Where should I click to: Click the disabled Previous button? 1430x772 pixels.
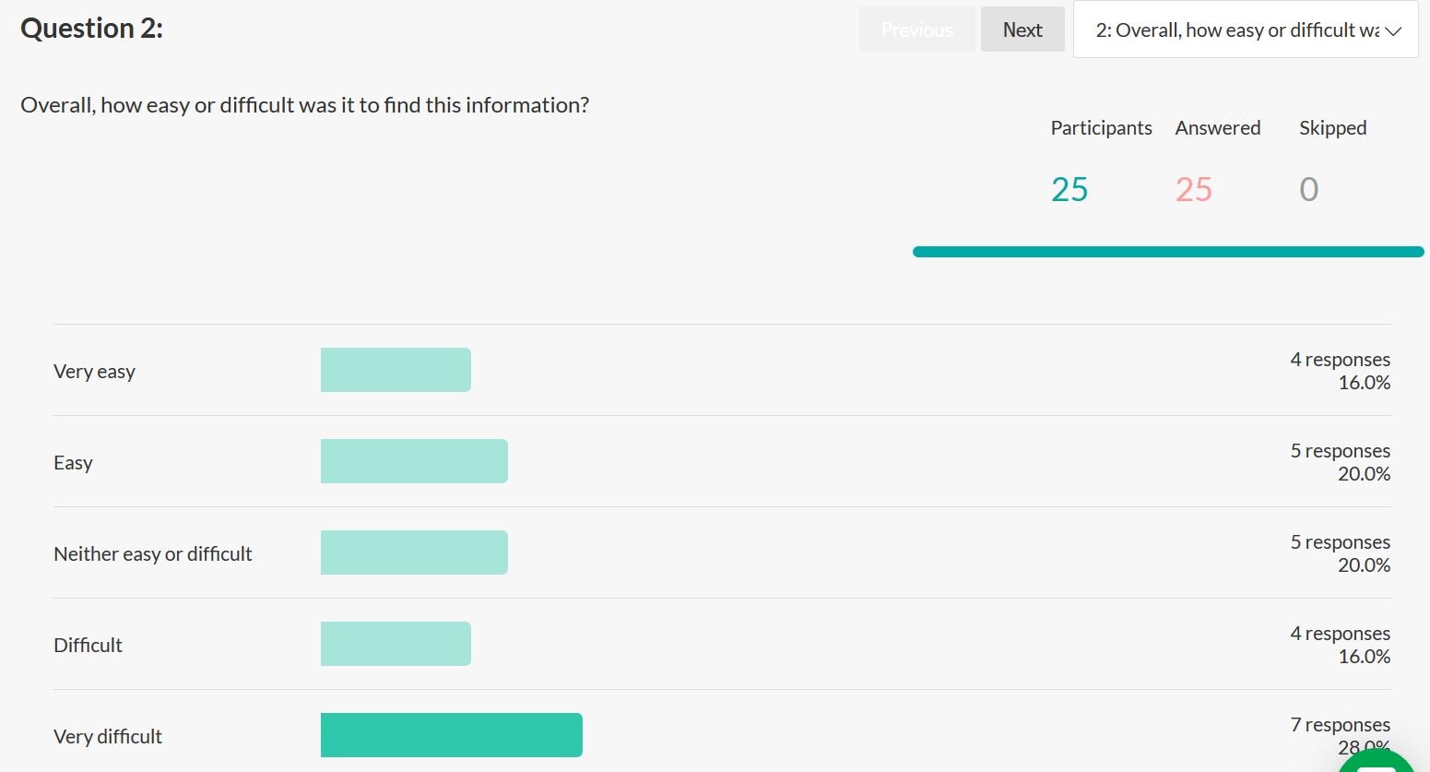click(x=916, y=30)
